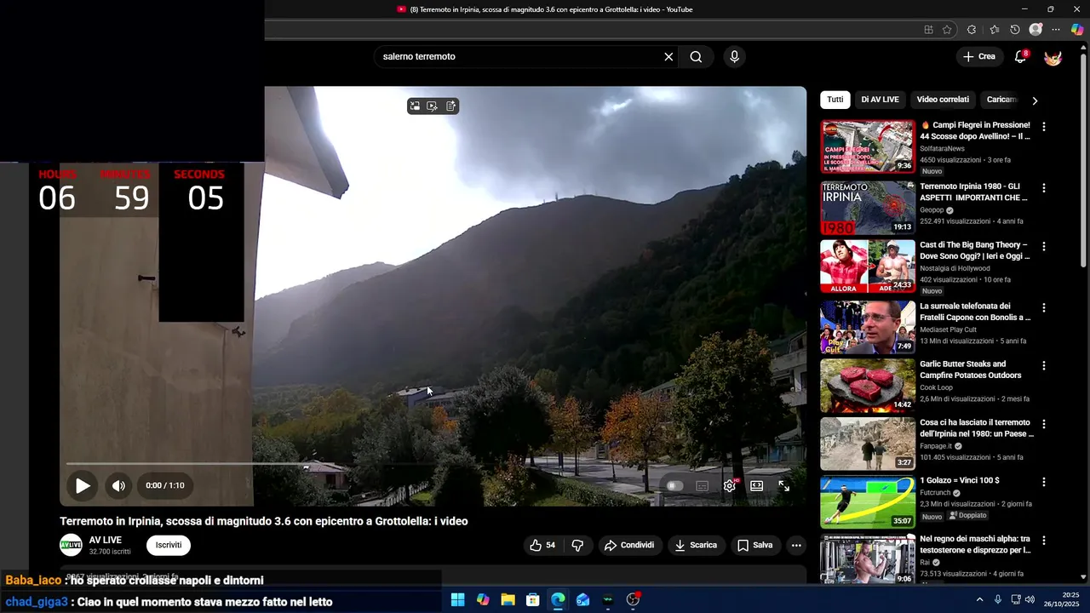
Task: Open the Crea menu
Action: (979, 57)
